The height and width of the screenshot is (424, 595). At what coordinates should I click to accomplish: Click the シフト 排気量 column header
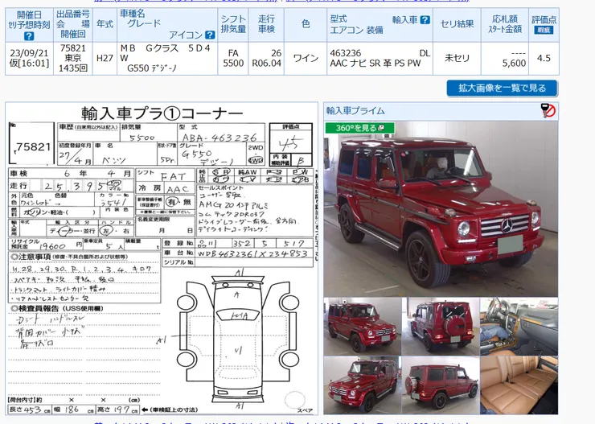(x=233, y=25)
